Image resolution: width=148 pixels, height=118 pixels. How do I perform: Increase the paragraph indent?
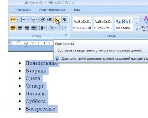(49, 19)
